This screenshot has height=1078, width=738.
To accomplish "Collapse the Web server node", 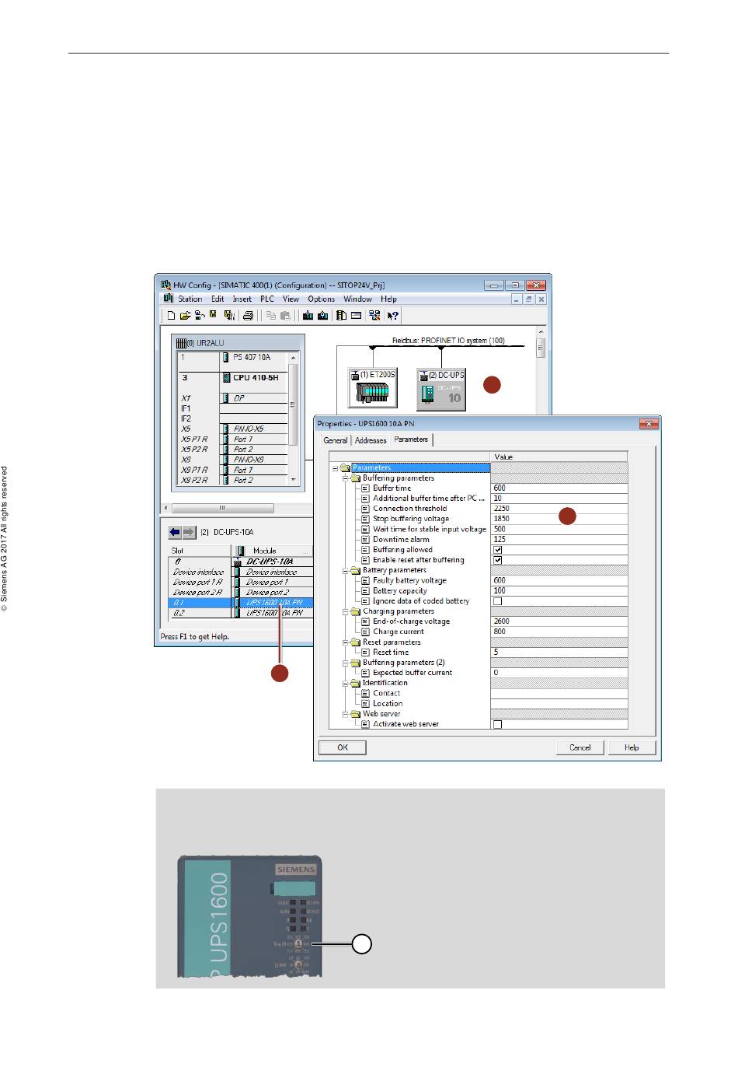I will (346, 714).
